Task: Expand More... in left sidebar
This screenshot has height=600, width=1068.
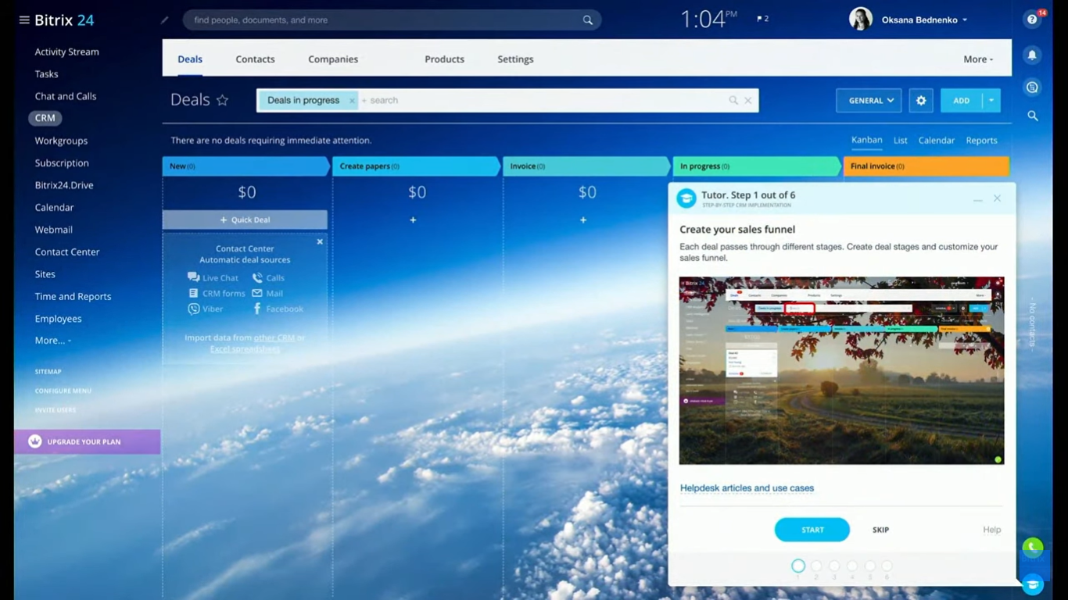Action: 53,341
